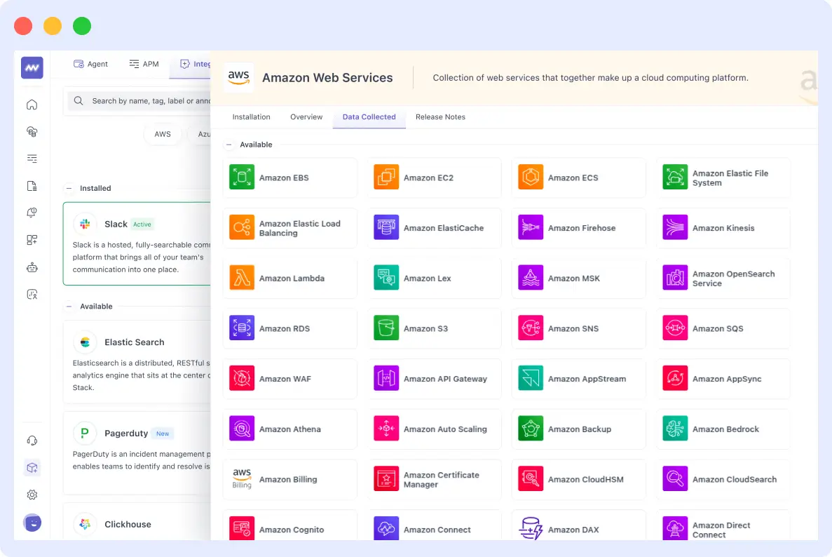Switch to the Release Notes tab
Image resolution: width=832 pixels, height=557 pixels.
point(440,117)
